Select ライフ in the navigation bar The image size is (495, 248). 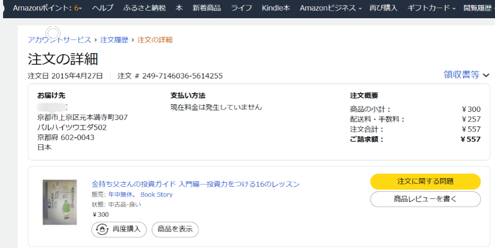pyautogui.click(x=241, y=8)
